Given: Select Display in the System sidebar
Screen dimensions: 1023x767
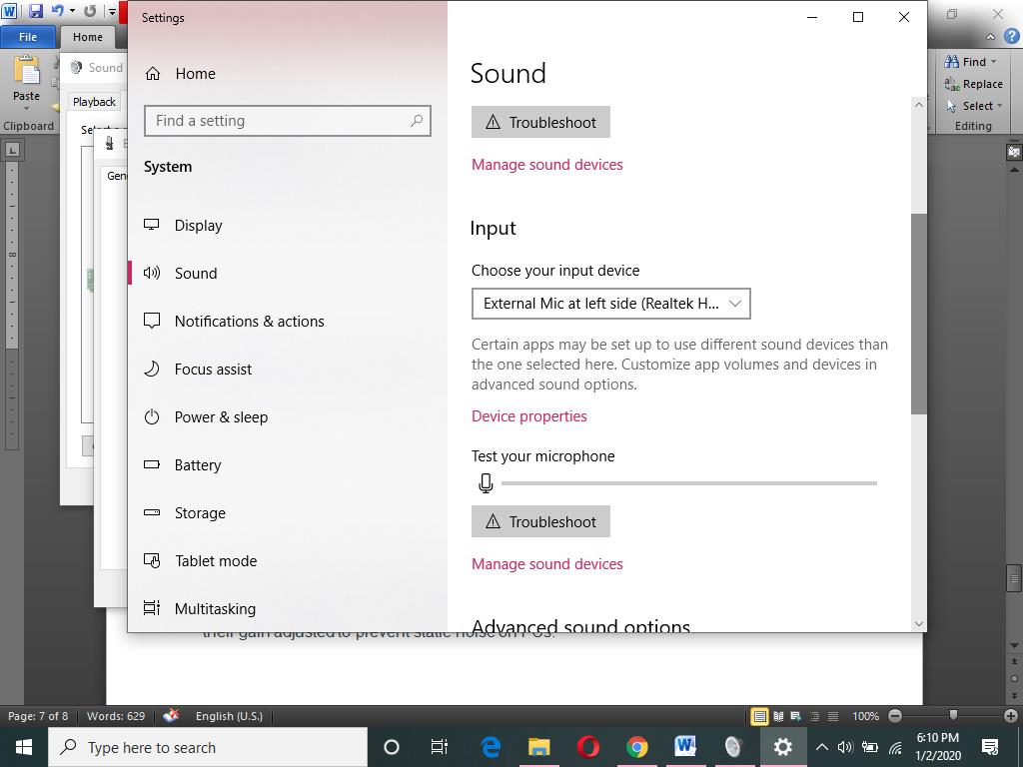Looking at the screenshot, I should point(199,225).
